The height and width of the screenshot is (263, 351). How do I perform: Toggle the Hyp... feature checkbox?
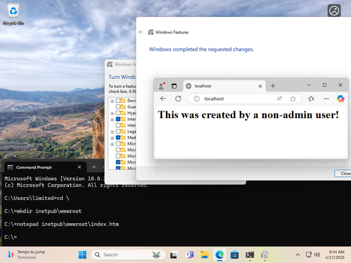click(118, 113)
